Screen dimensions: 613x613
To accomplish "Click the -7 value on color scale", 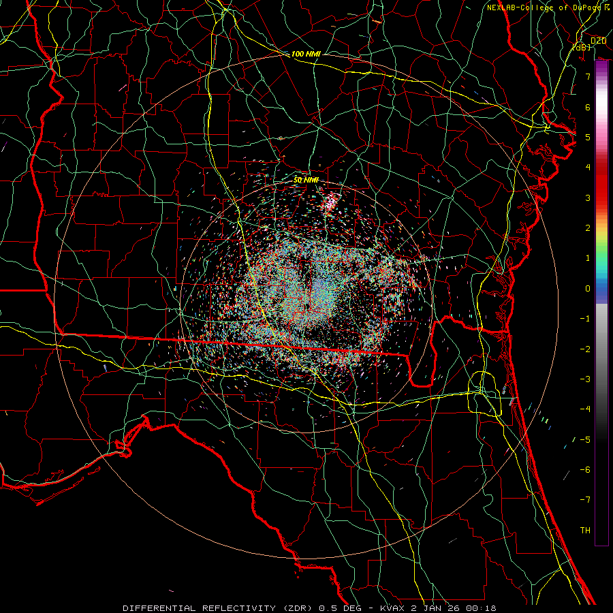I will point(585,500).
